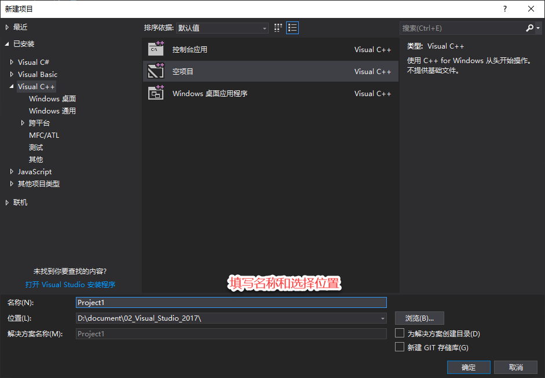The width and height of the screenshot is (545, 378).
Task: Open the help question mark button
Action: (x=505, y=9)
